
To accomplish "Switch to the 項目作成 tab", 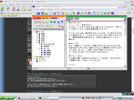I will [45, 18].
